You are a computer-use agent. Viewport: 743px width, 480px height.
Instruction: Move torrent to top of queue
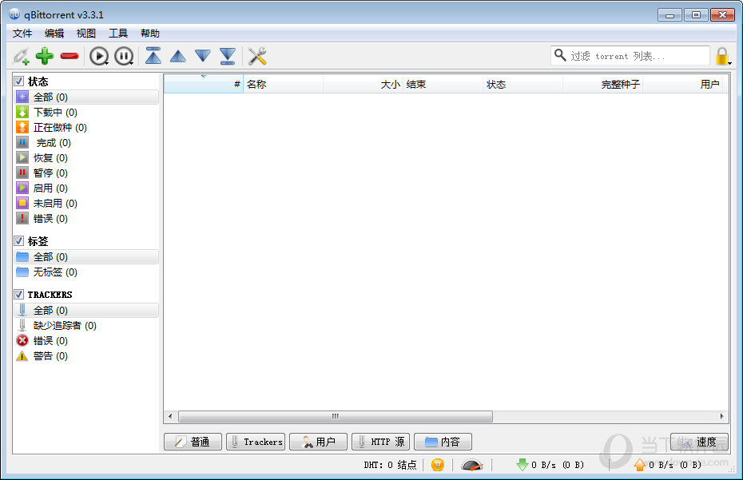pos(153,55)
